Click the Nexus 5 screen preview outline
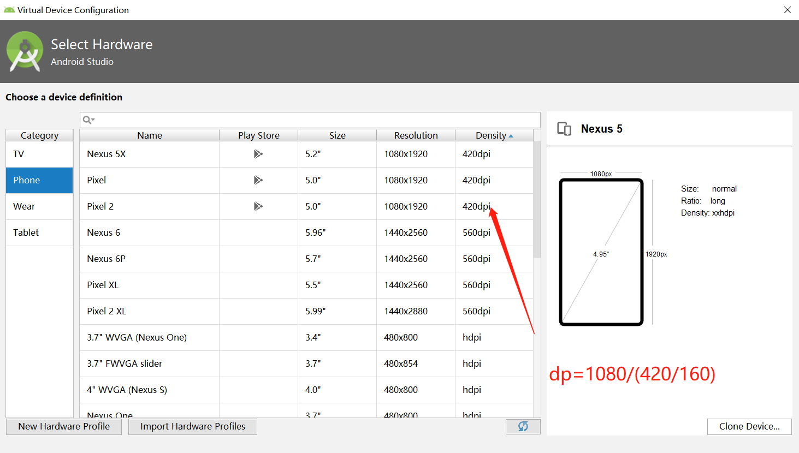The width and height of the screenshot is (799, 453). point(601,252)
